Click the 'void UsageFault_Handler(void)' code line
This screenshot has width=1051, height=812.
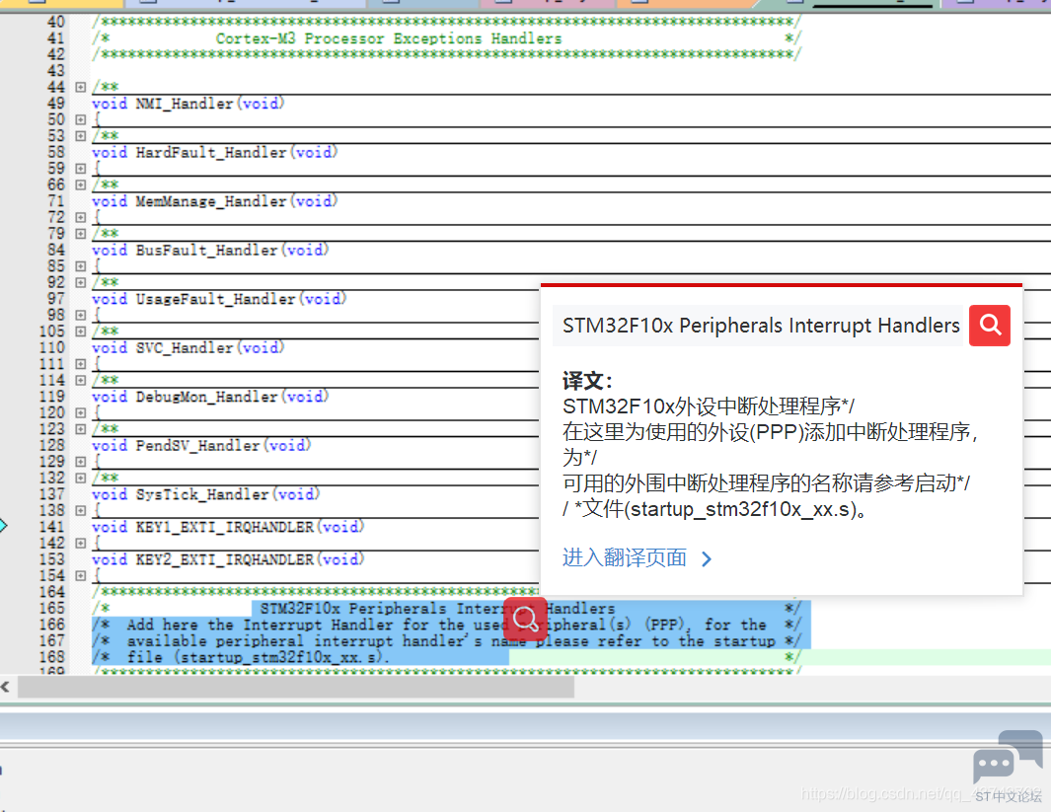pos(219,300)
